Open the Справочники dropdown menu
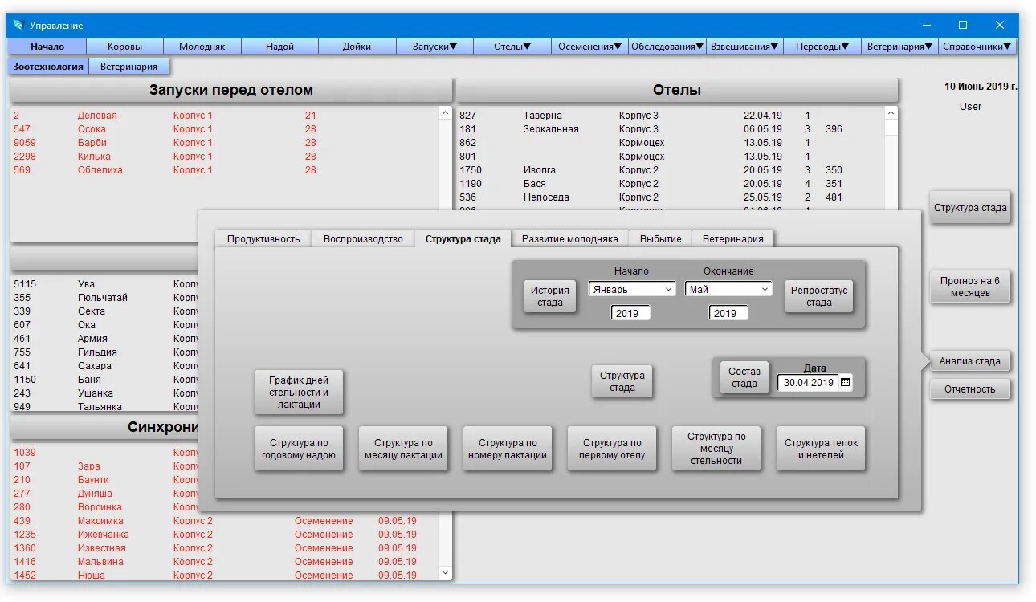The height and width of the screenshot is (602, 1036). (977, 47)
